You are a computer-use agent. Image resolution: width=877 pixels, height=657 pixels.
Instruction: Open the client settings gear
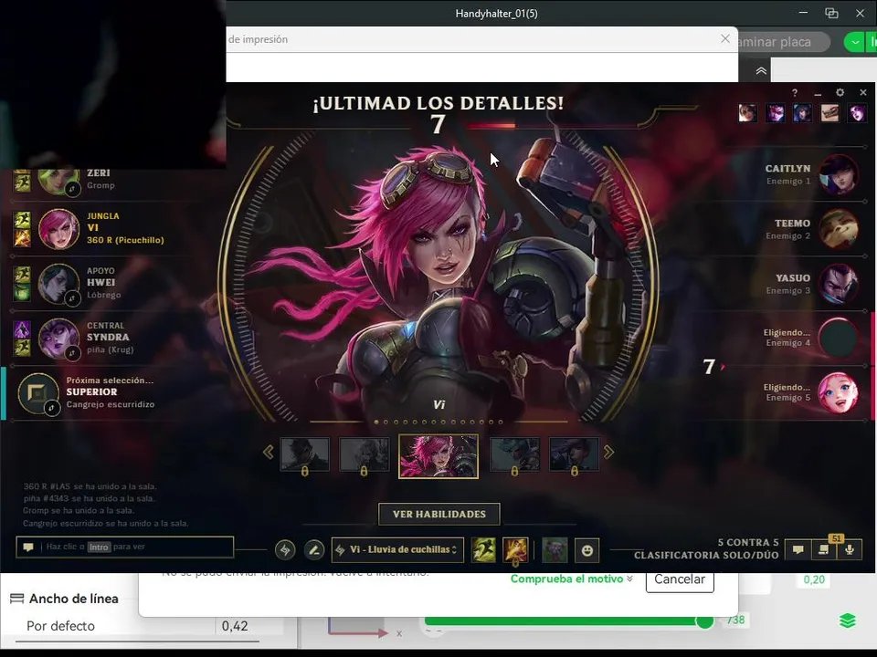point(840,93)
